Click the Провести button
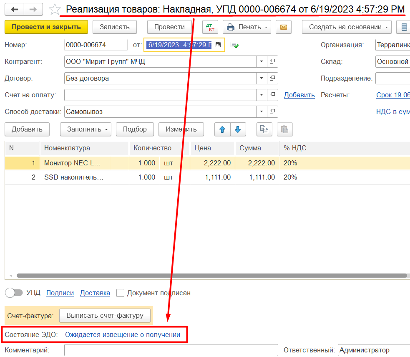The height and width of the screenshot is (357, 410). point(169,27)
